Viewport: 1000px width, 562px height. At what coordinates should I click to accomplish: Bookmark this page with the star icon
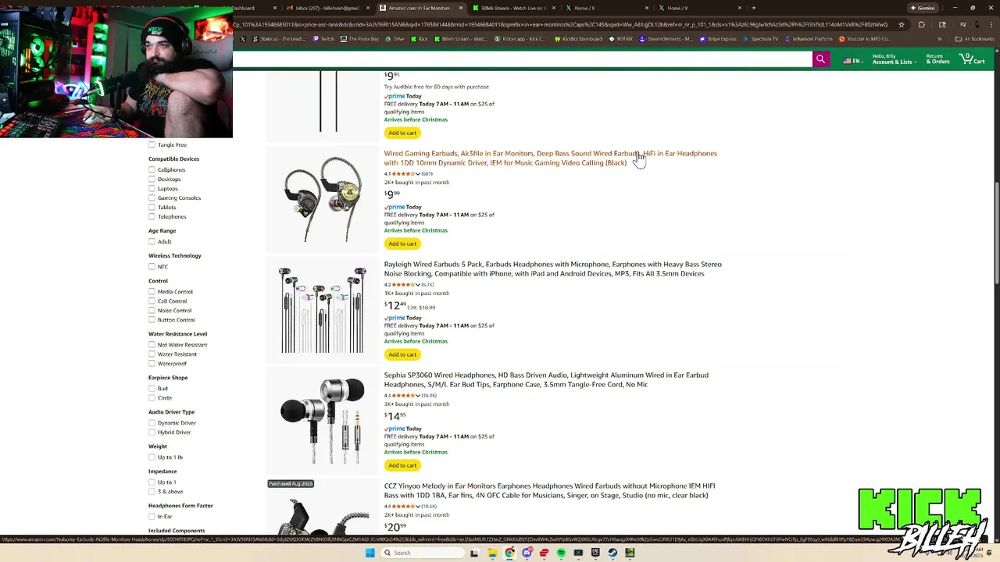(x=902, y=24)
